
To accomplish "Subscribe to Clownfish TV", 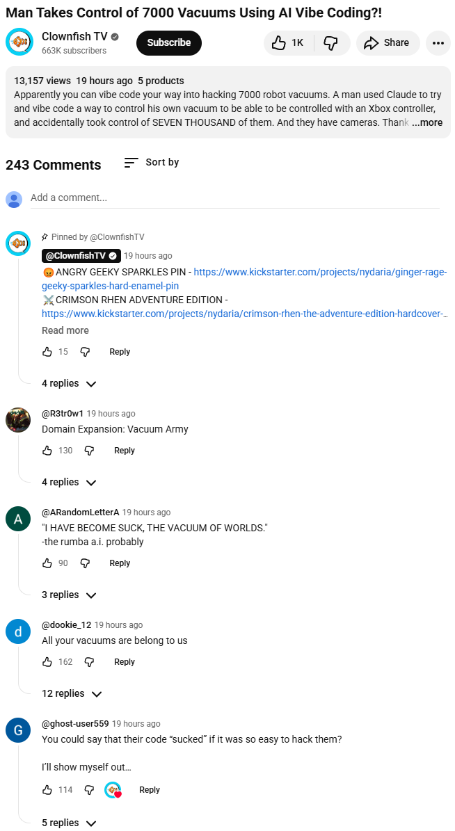I will coord(168,43).
